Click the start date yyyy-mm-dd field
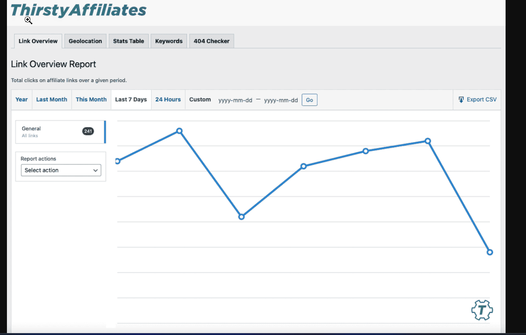The height and width of the screenshot is (335, 526). point(235,100)
